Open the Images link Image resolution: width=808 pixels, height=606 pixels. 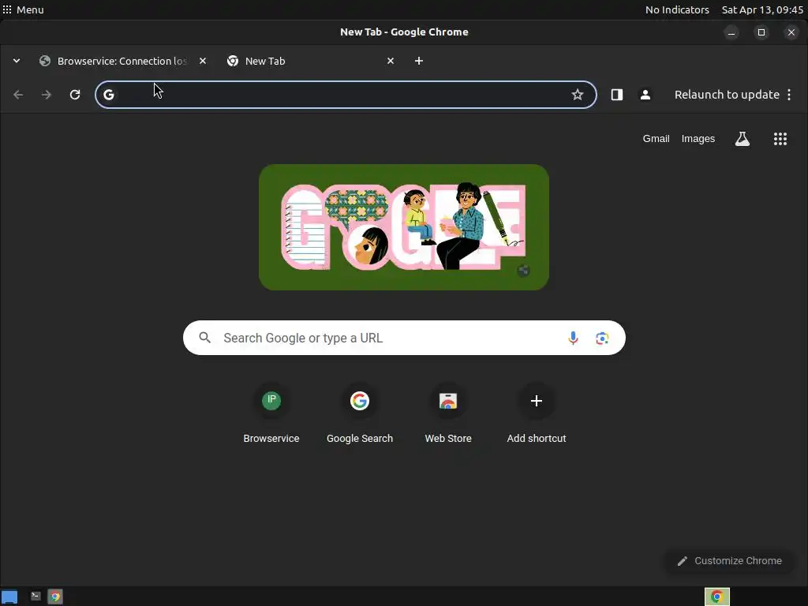[698, 139]
